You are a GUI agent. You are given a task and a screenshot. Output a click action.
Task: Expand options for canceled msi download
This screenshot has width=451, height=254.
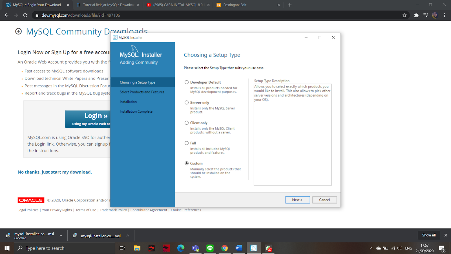pyautogui.click(x=61, y=236)
